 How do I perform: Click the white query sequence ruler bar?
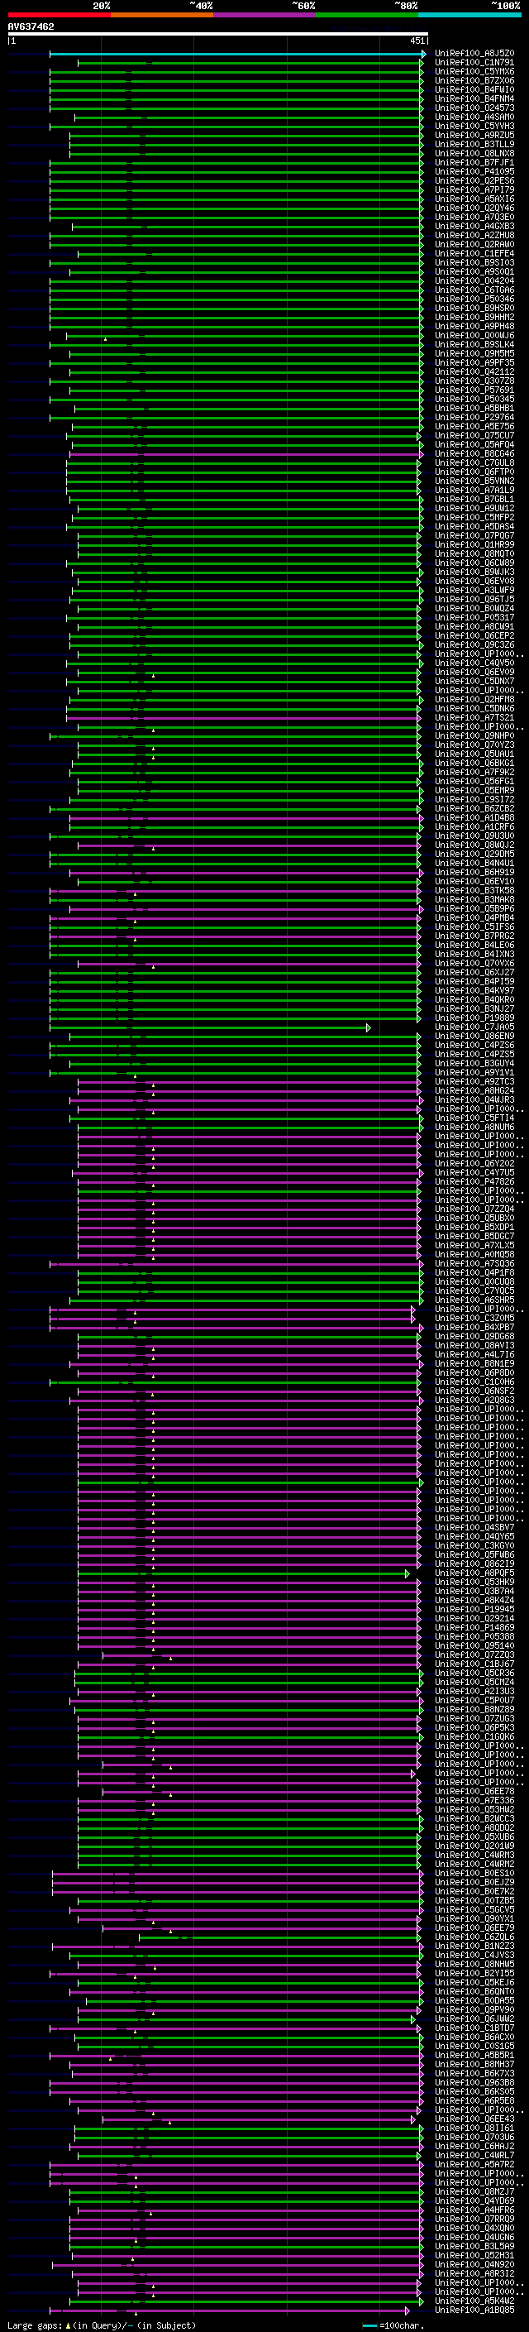click(218, 35)
